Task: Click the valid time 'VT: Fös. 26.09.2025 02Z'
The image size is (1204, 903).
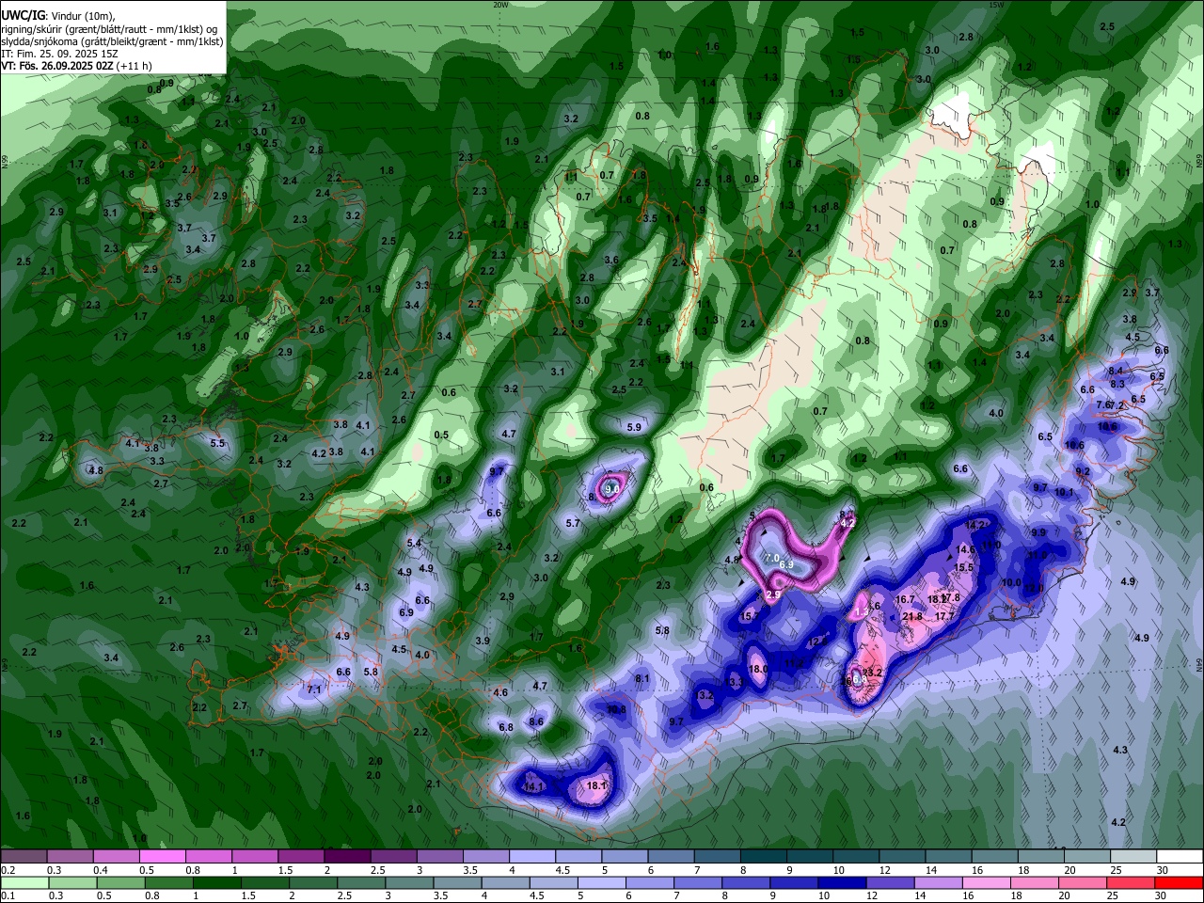Action: click(57, 66)
